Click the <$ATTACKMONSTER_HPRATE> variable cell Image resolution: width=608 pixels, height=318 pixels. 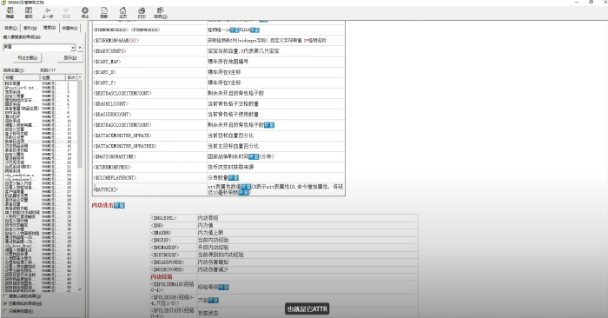[x=149, y=136]
